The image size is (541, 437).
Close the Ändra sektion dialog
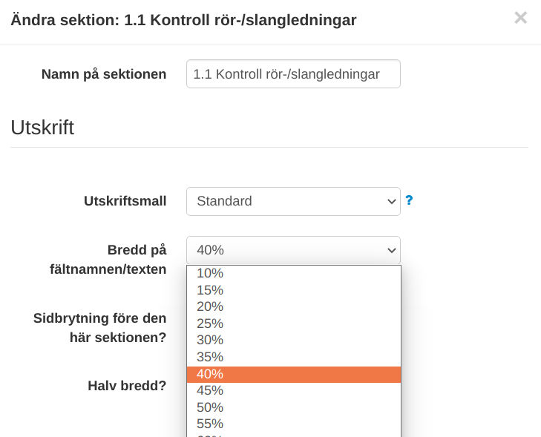point(520,18)
